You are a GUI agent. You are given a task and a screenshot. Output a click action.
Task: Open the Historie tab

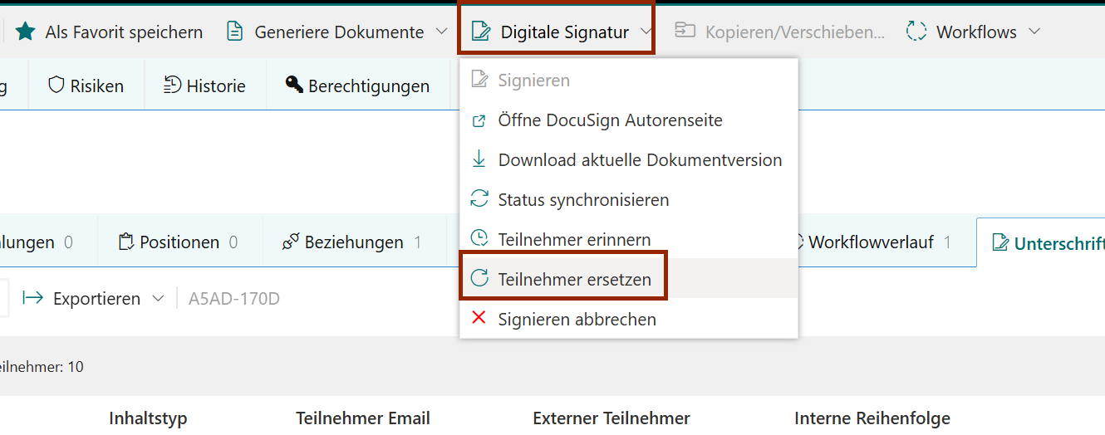click(204, 86)
